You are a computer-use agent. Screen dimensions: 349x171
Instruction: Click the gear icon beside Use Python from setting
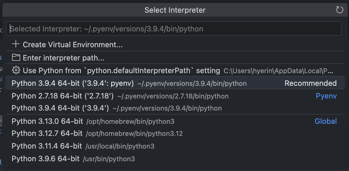[16, 70]
